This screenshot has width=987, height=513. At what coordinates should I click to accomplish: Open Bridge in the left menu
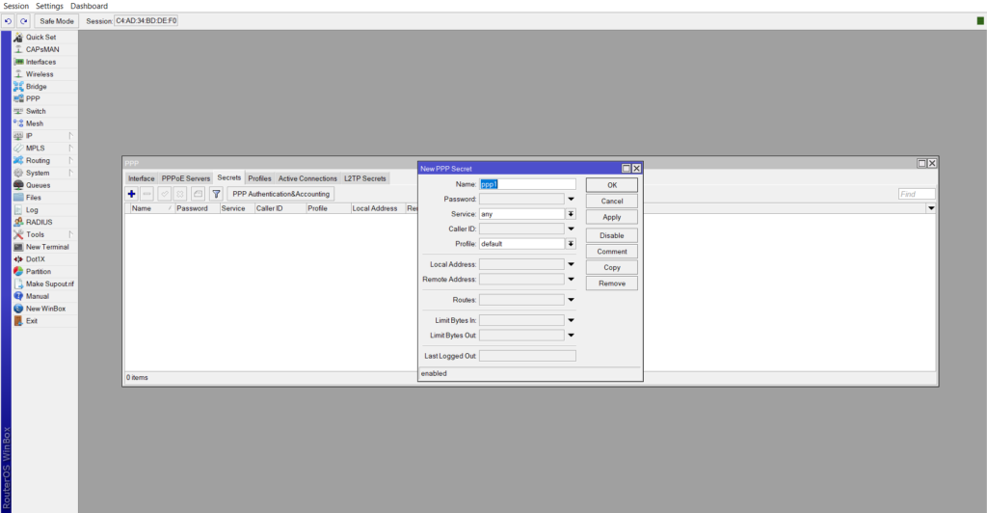(36, 87)
